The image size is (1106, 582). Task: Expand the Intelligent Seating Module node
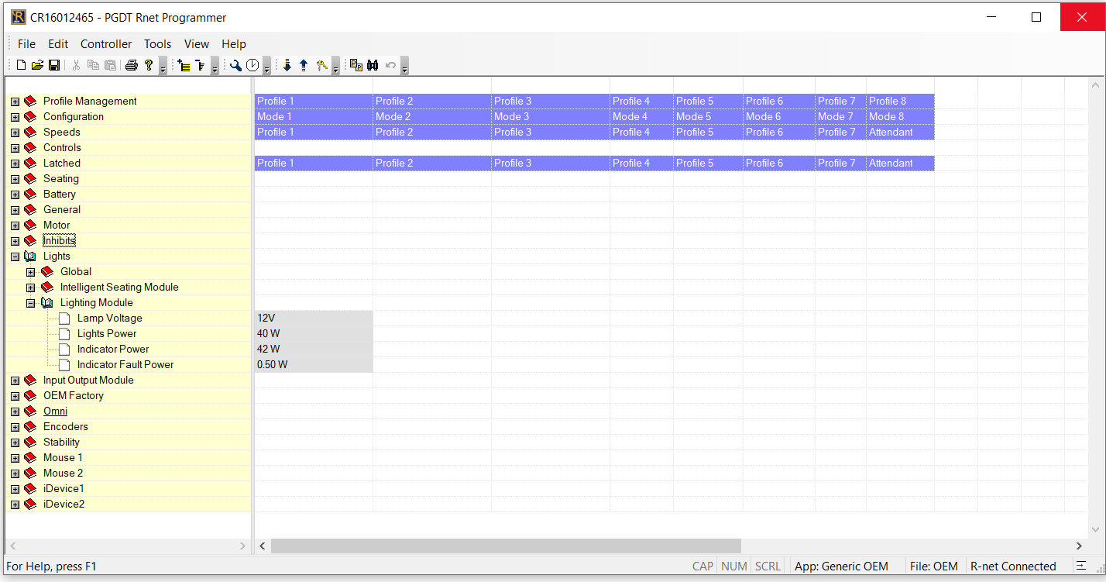[x=31, y=288]
